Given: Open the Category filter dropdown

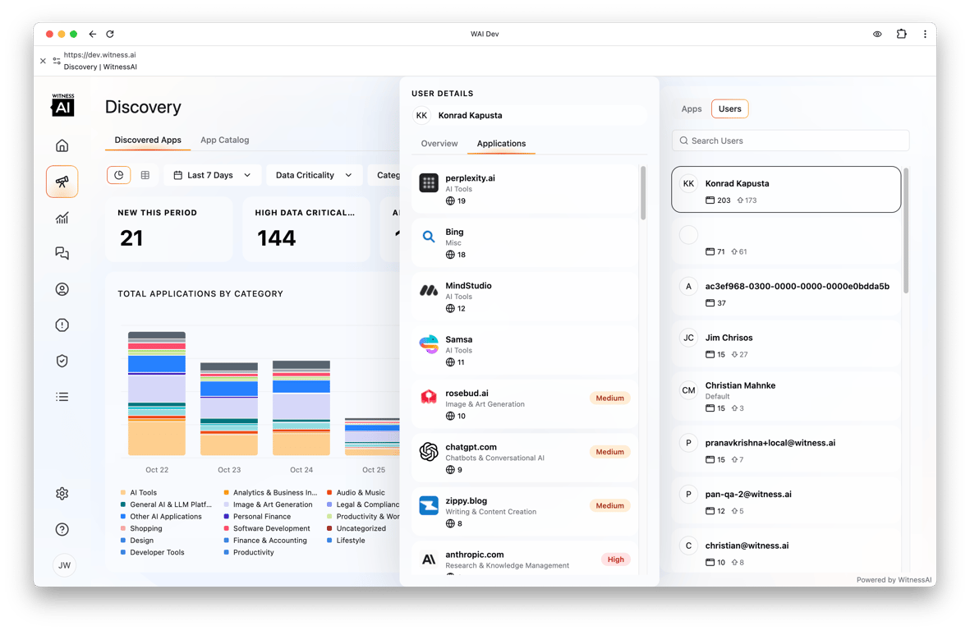Looking at the screenshot, I should [x=384, y=175].
